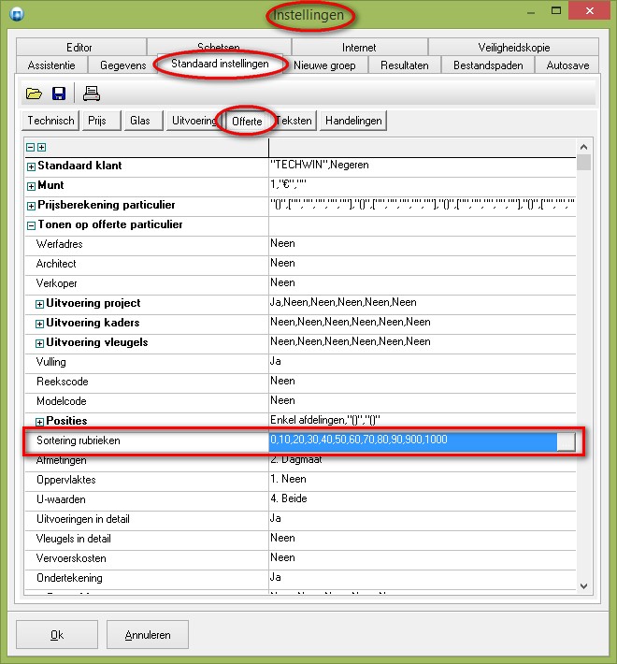Select the Oppervlaktes row
The width and height of the screenshot is (617, 664).
pos(300,480)
